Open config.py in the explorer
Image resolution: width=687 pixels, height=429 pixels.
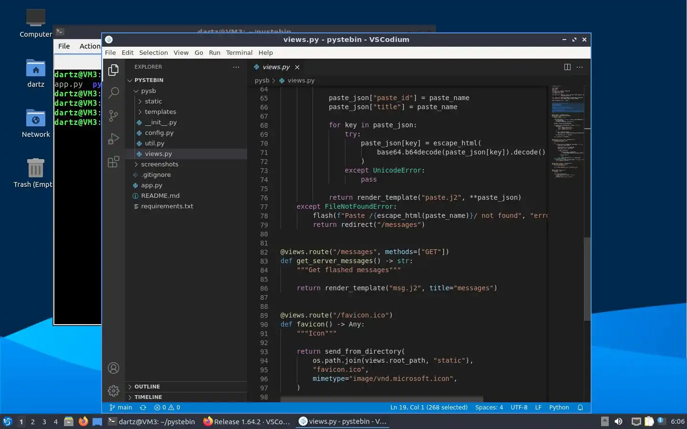186,133
